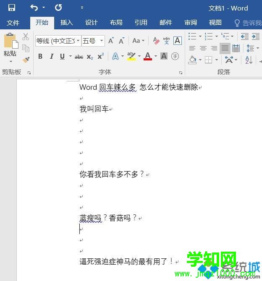Click the Phonetic Guide wén icon
The height and width of the screenshot is (281, 262).
tap(166, 41)
